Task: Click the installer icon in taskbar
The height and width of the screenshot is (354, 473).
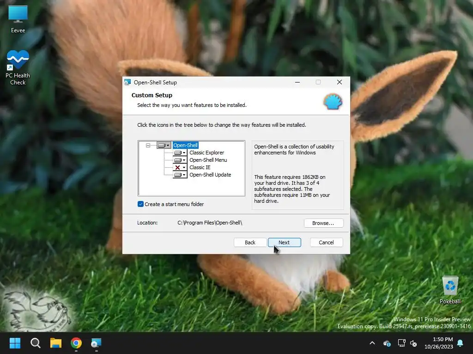Action: point(96,343)
